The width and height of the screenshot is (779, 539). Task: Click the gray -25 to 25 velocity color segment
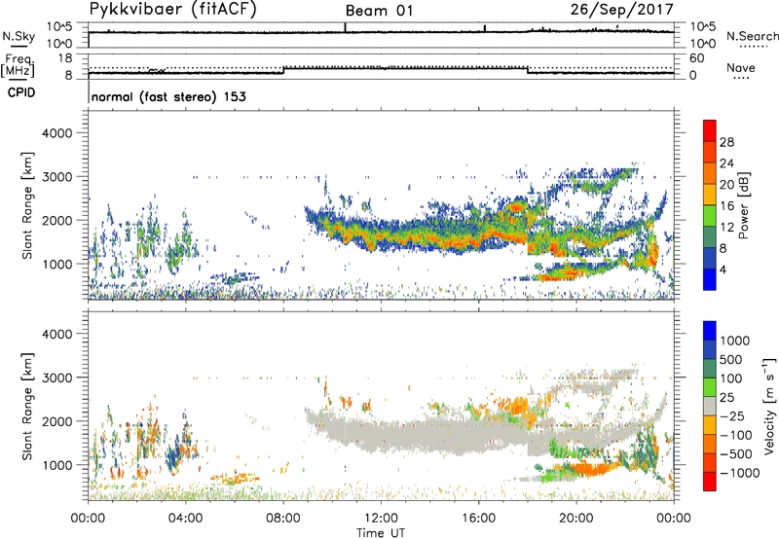point(710,406)
